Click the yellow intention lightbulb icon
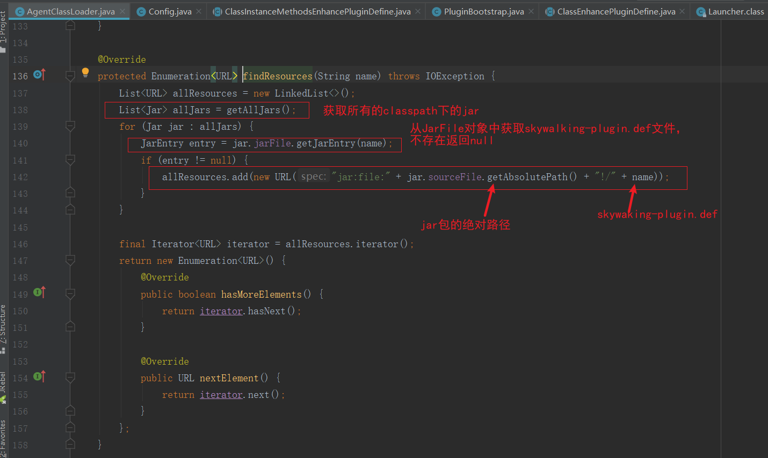 [86, 72]
